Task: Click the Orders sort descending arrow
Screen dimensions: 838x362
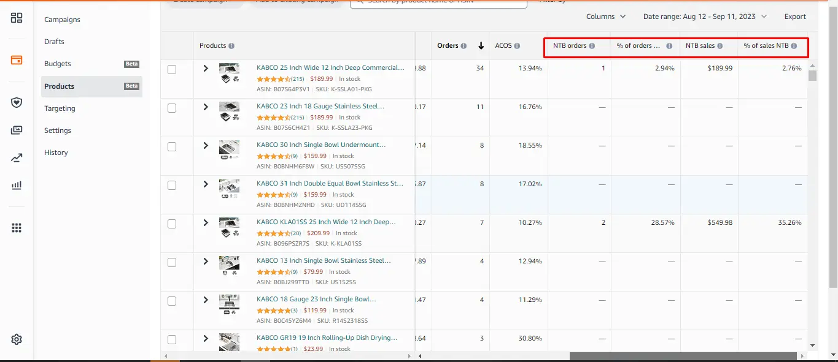Action: click(x=481, y=46)
